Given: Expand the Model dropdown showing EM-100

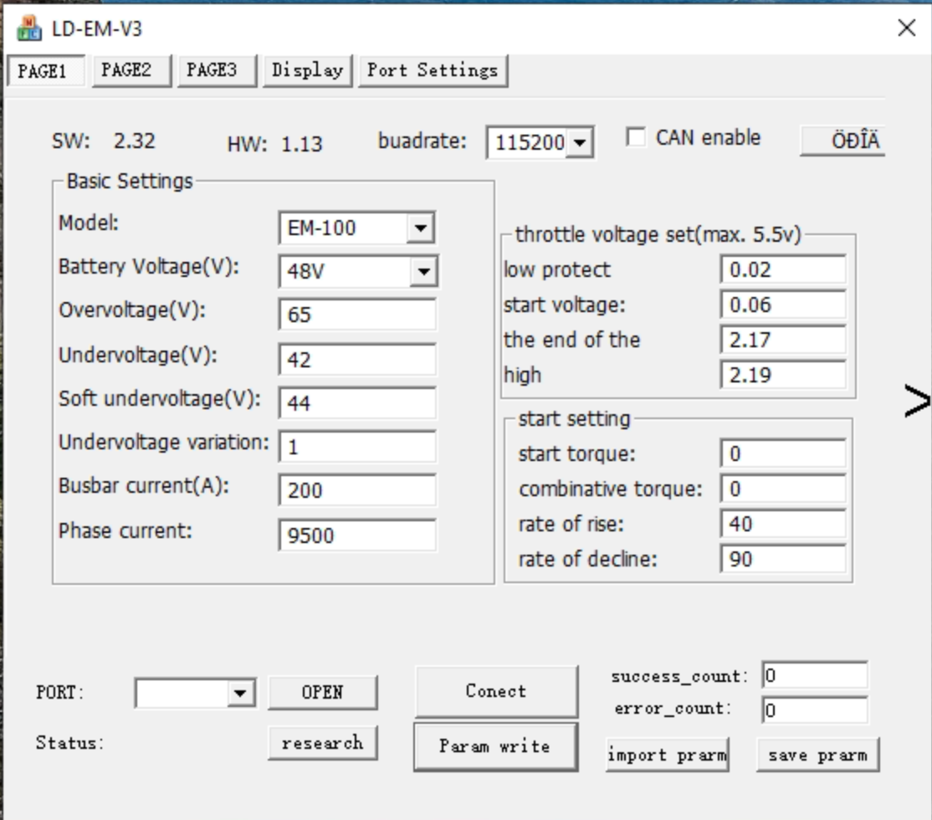Looking at the screenshot, I should 420,228.
